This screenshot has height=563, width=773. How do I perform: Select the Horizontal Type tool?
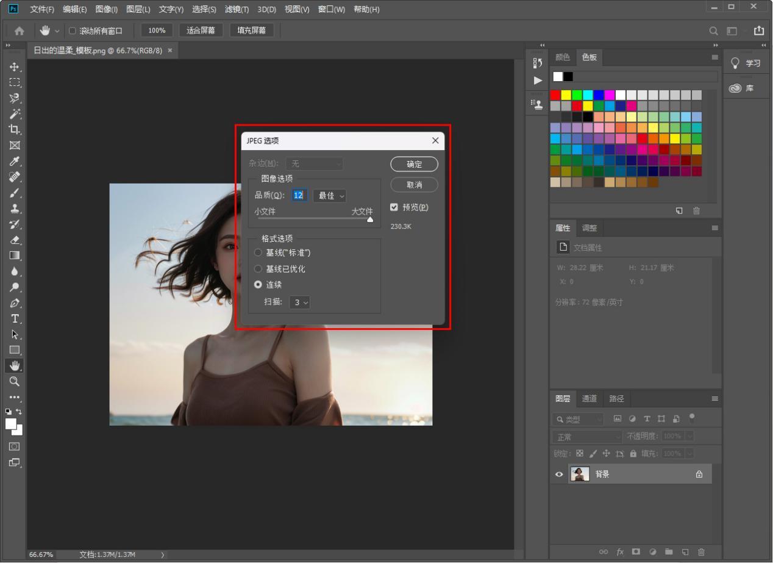(14, 318)
